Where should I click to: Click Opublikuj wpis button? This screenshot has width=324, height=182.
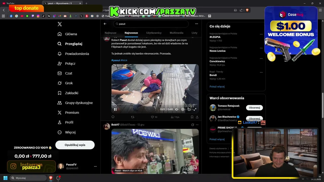click(75, 145)
